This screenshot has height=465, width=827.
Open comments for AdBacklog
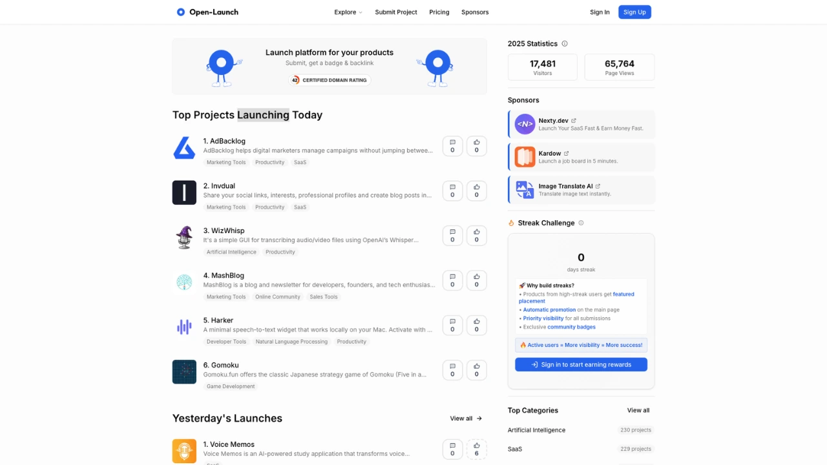coord(452,146)
